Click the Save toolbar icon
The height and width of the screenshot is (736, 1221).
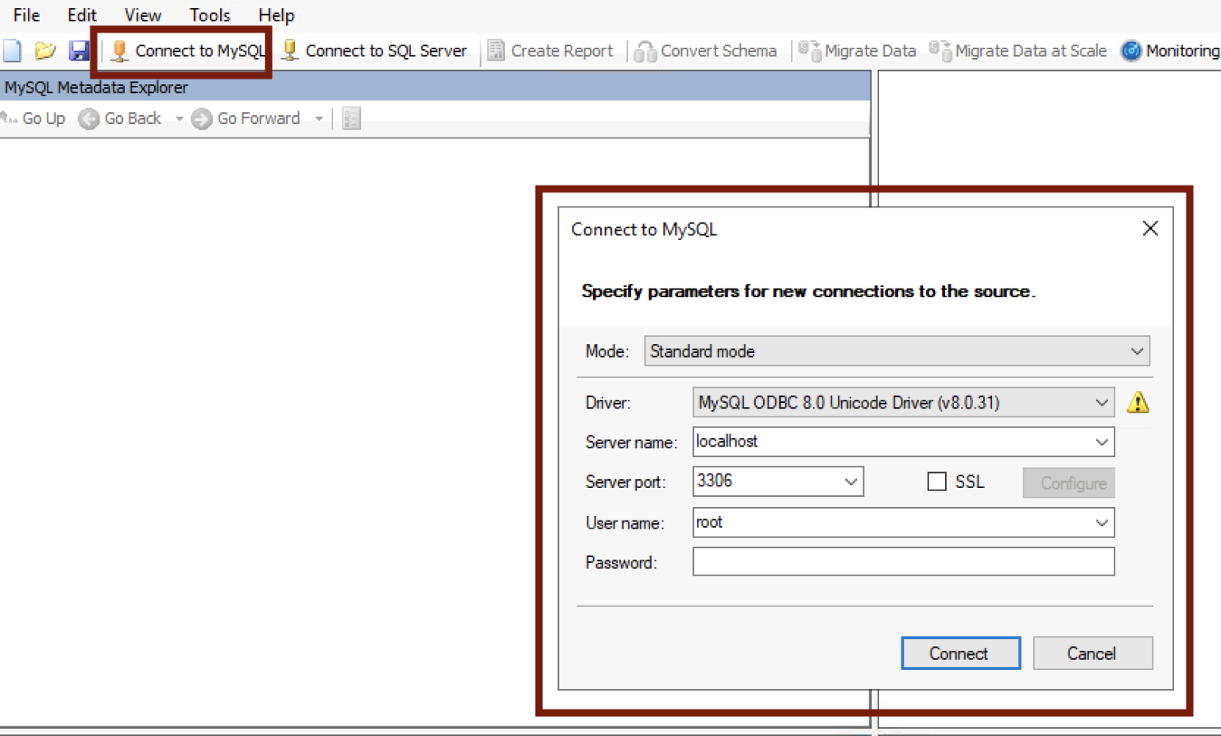point(79,50)
